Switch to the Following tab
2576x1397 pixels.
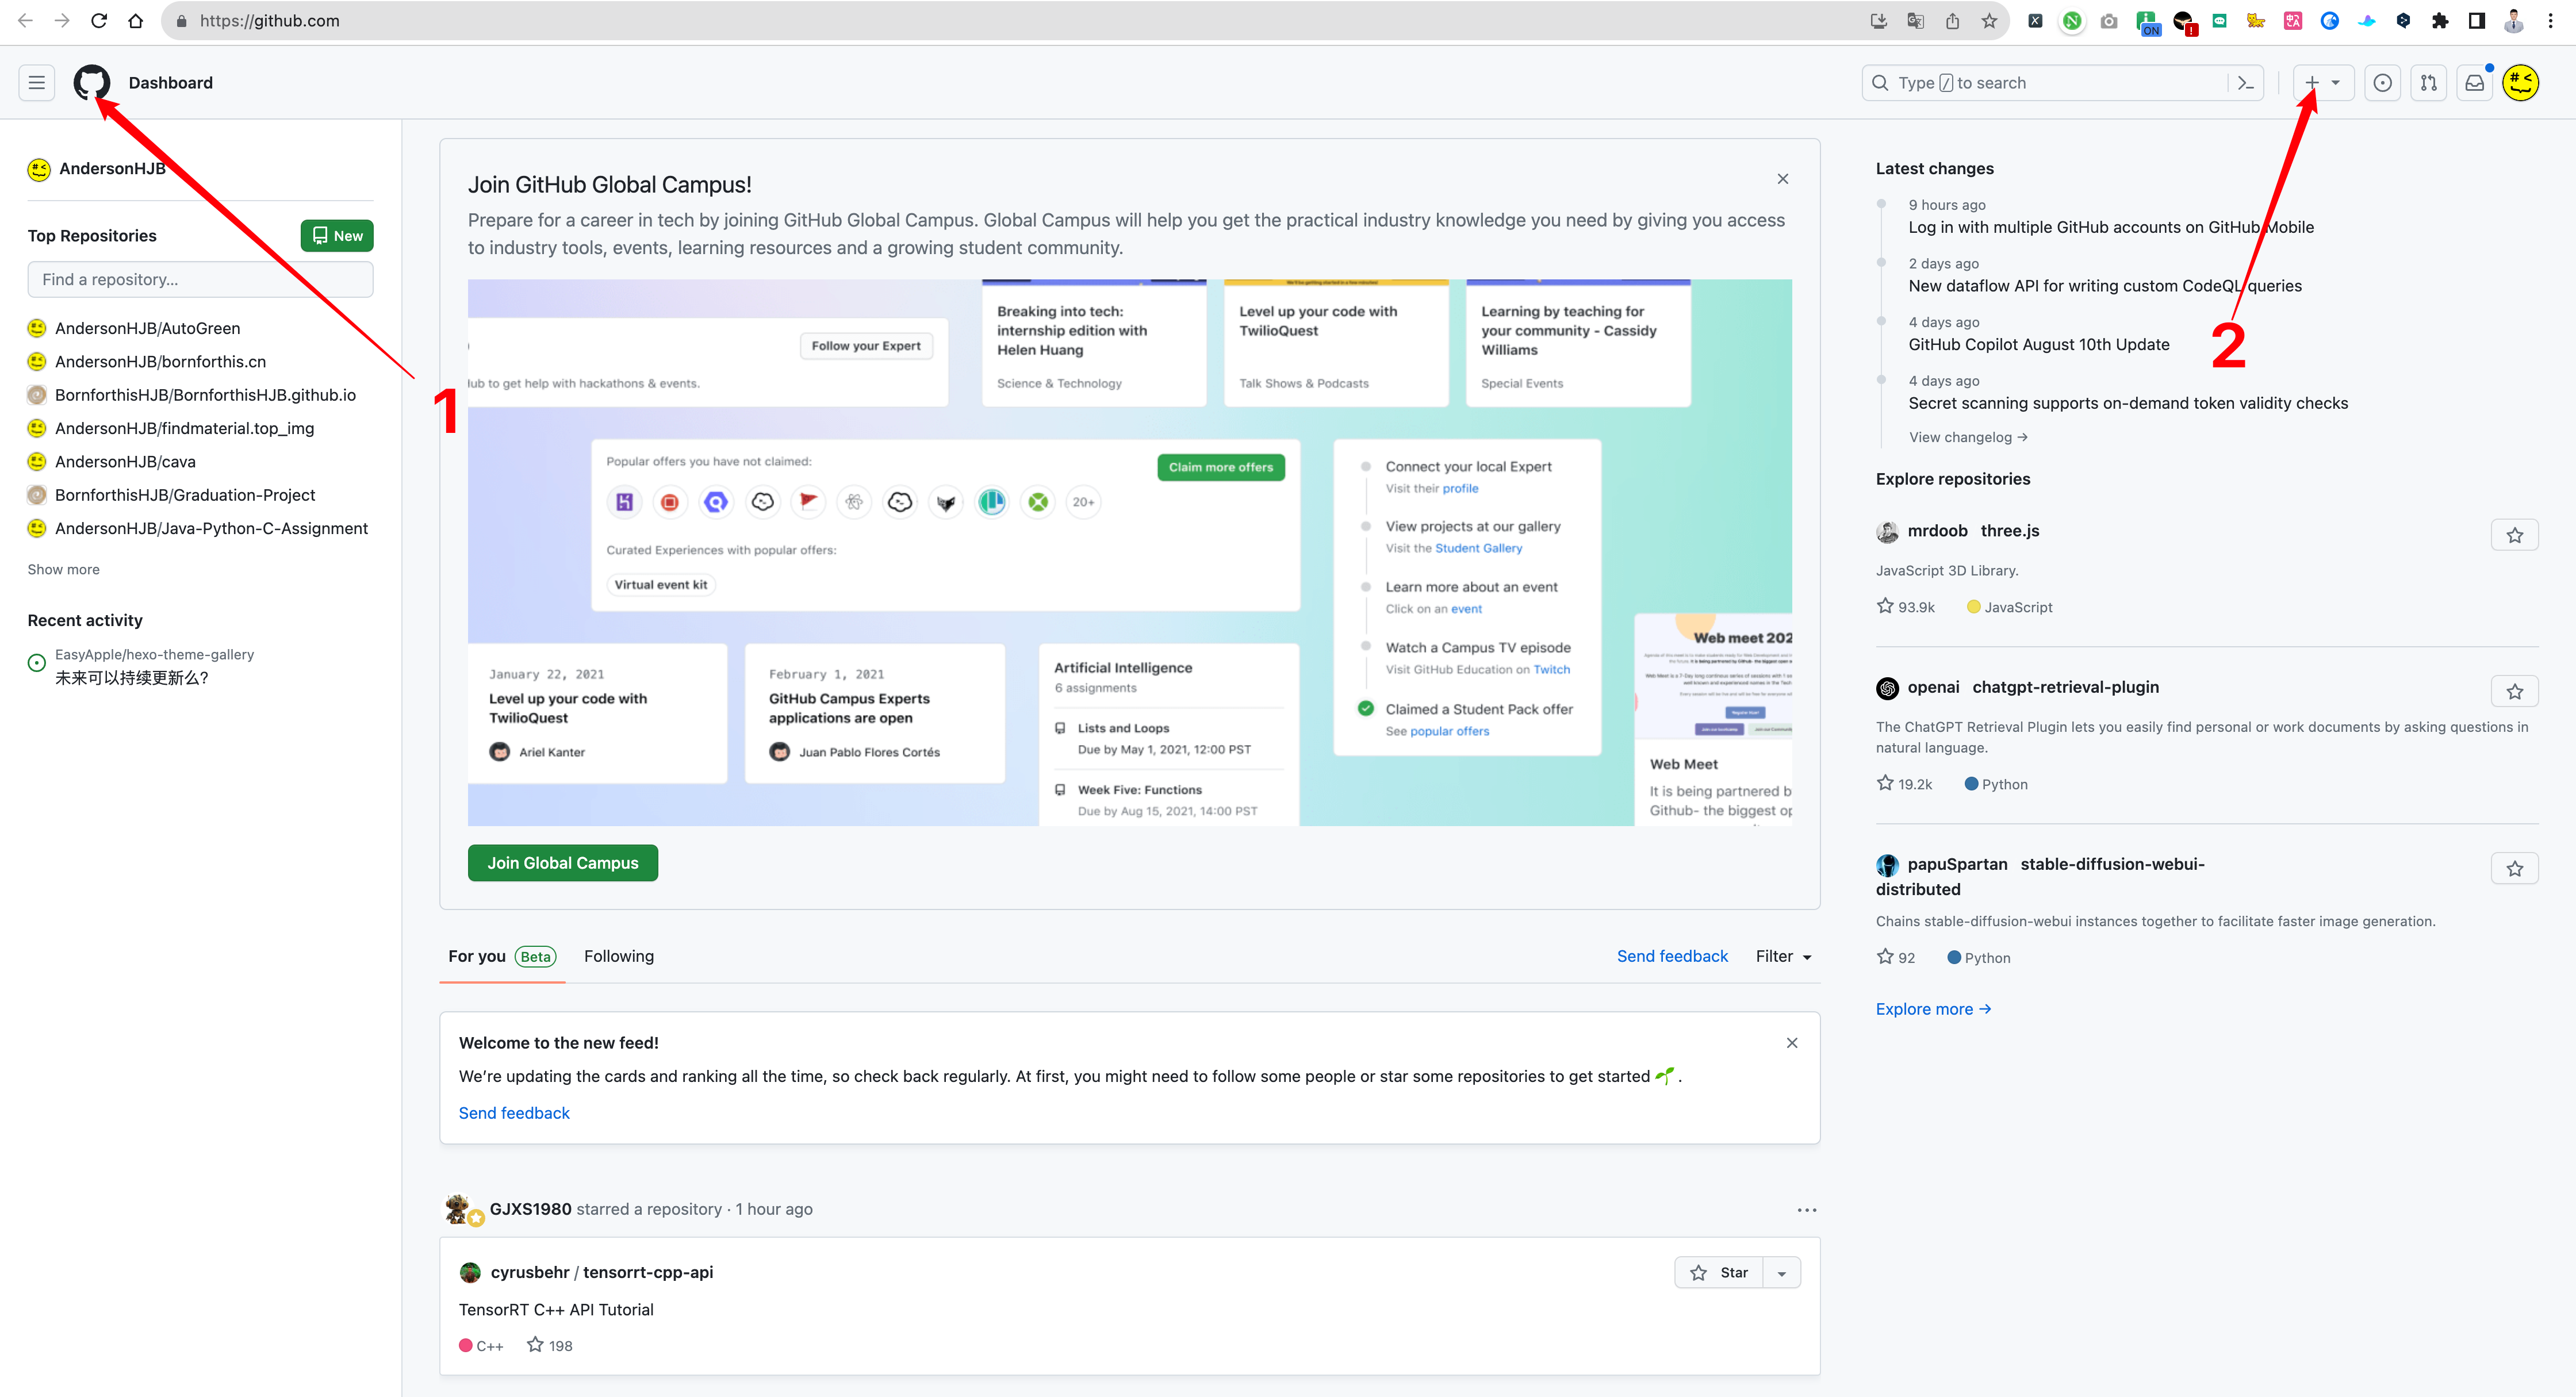619,957
